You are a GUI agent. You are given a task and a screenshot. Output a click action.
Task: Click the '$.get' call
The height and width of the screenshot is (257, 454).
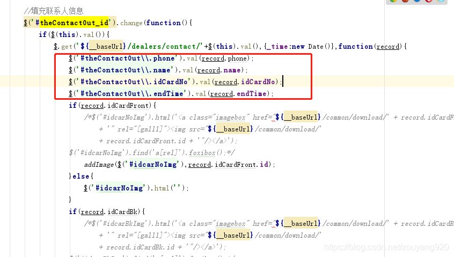63,47
